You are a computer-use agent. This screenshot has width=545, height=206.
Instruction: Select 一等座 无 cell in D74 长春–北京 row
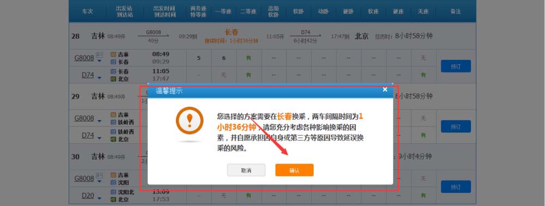click(223, 75)
